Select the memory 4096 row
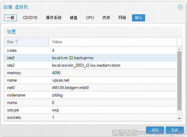 coord(90,73)
